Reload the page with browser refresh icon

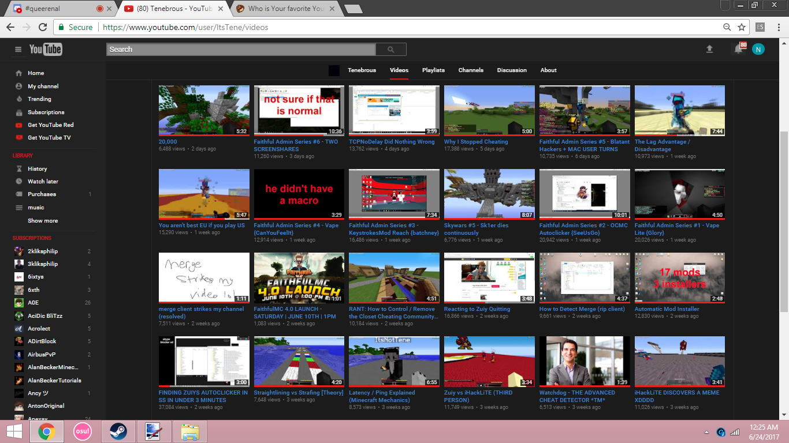43,27
